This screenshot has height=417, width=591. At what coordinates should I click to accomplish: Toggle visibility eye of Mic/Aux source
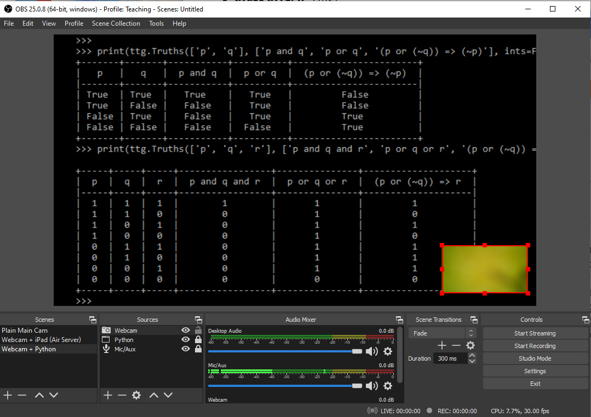coord(186,349)
